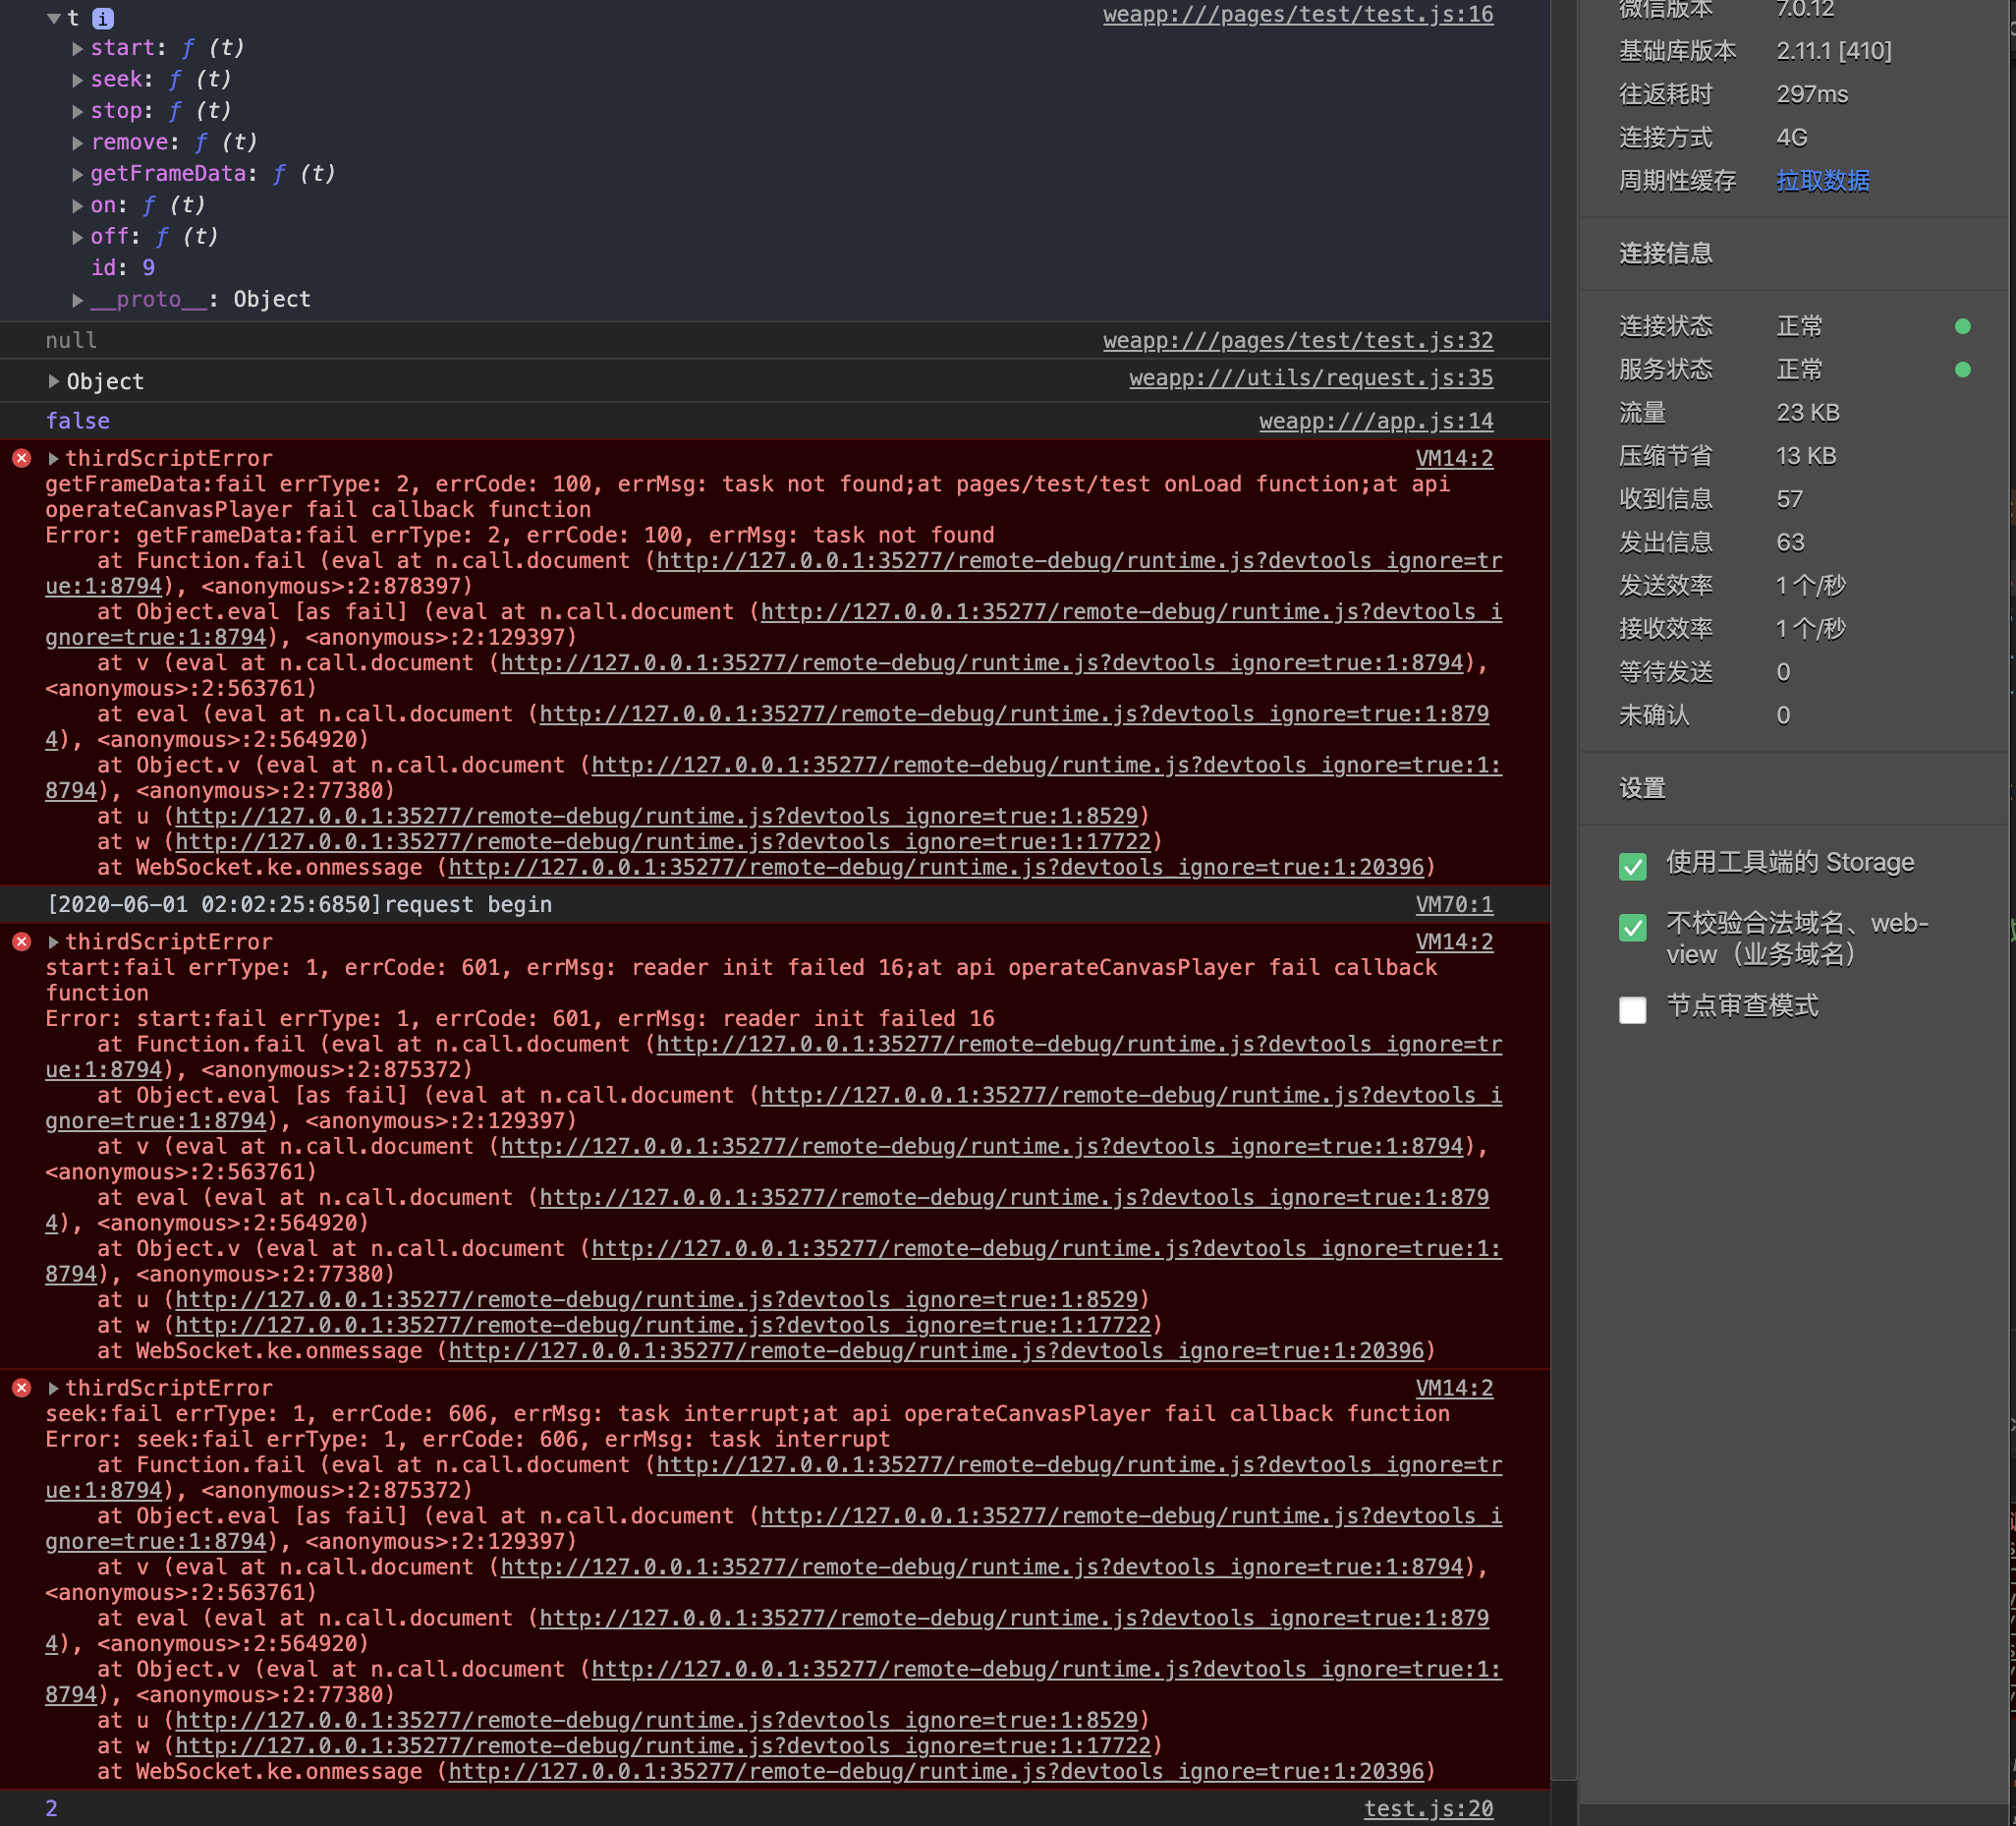
Task: Expand the getFrameData function entry
Action: click(x=78, y=174)
